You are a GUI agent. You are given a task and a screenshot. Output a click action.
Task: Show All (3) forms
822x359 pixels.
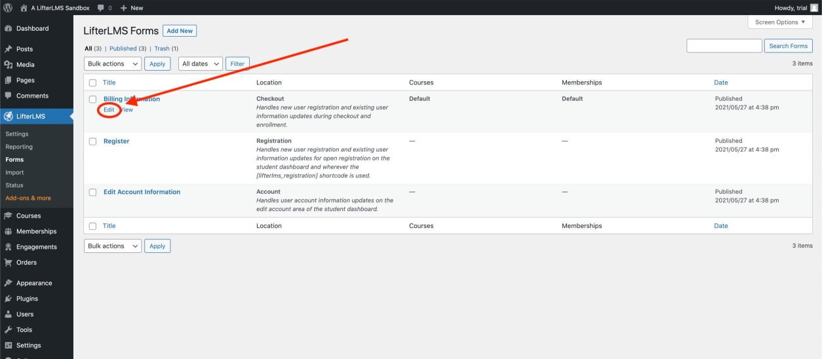93,48
